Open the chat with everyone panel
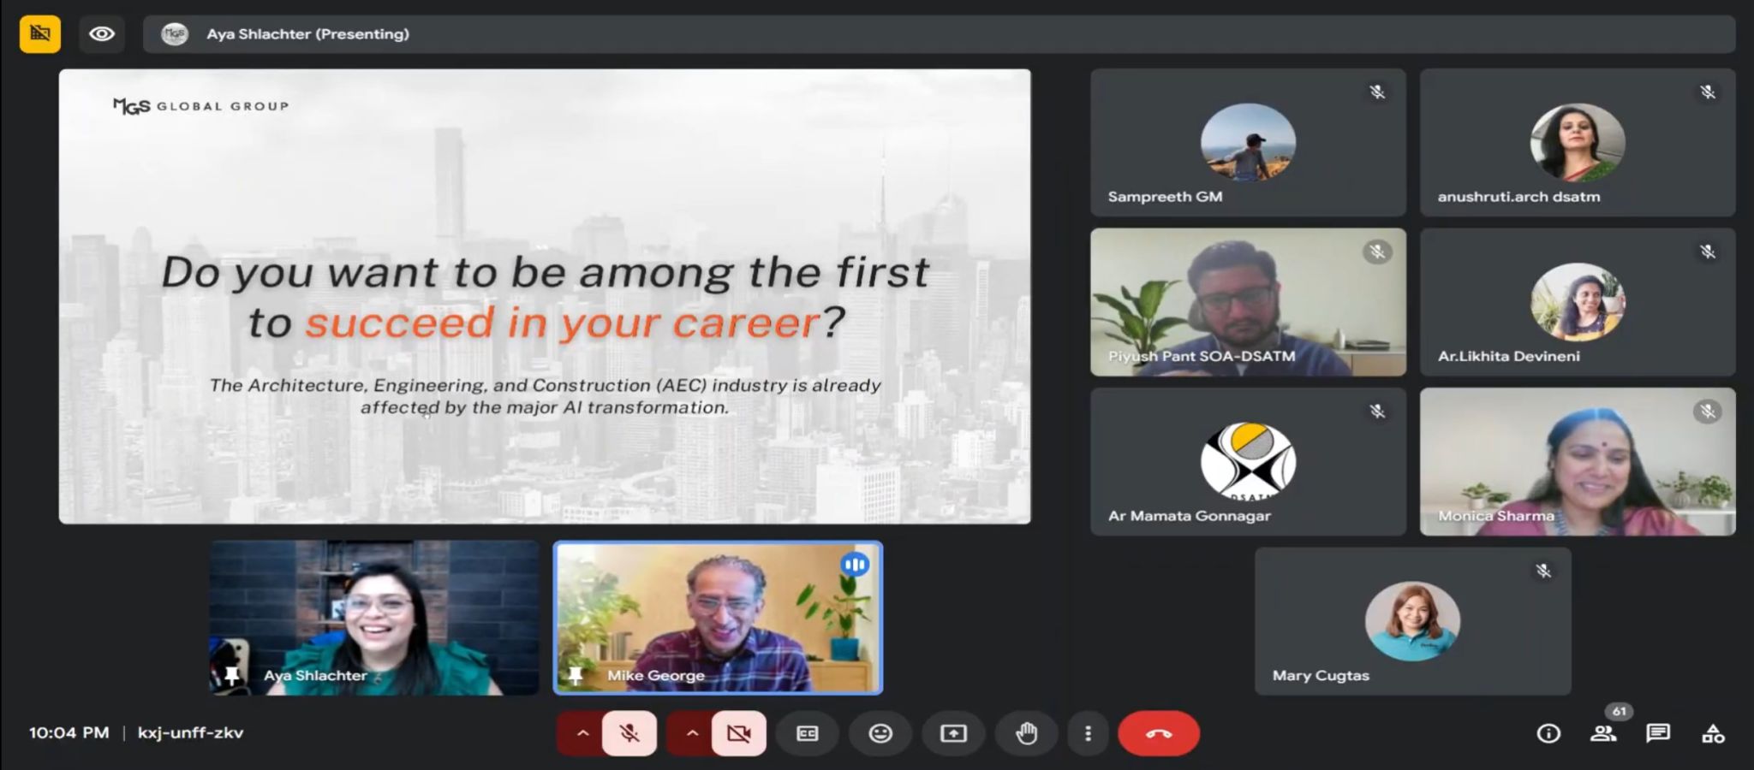Image resolution: width=1754 pixels, height=770 pixels. click(1658, 733)
